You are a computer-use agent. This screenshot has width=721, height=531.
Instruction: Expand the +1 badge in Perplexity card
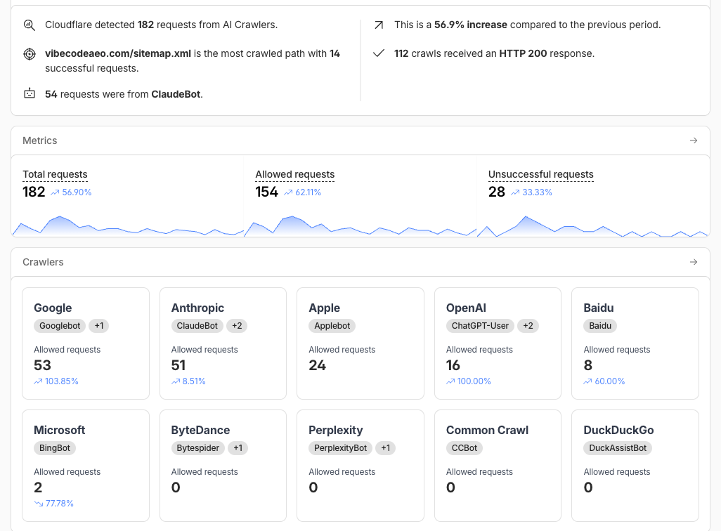[385, 448]
